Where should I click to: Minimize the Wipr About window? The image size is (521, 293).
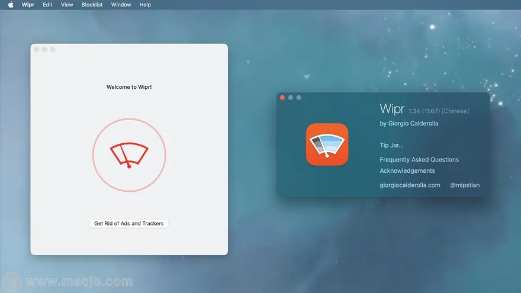coord(291,98)
